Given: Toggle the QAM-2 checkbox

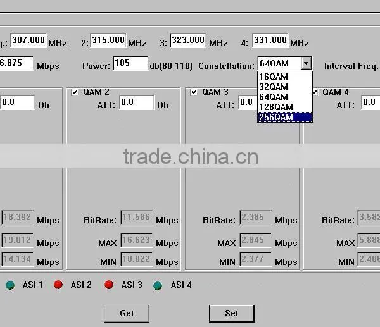Looking at the screenshot, I should pyautogui.click(x=75, y=92).
